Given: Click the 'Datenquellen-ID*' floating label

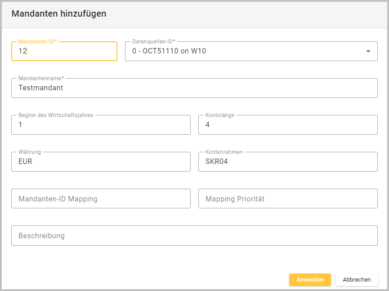Looking at the screenshot, I should (154, 41).
